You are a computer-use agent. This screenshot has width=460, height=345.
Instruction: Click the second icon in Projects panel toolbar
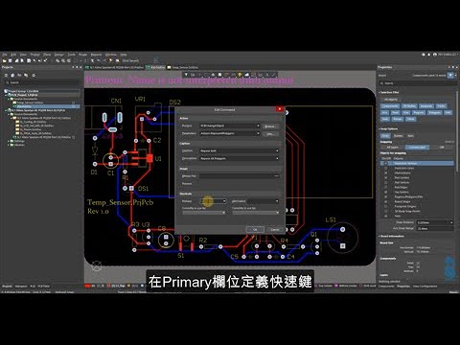(12, 76)
